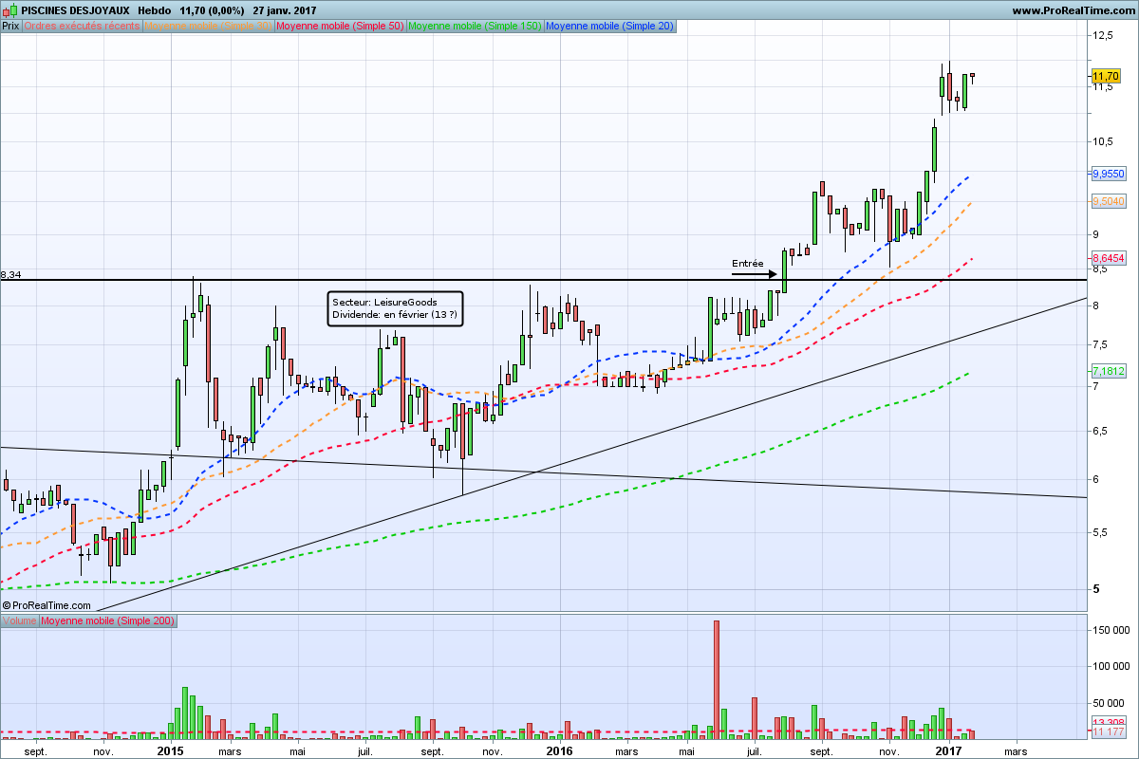The height and width of the screenshot is (759, 1139).
Task: Open Moyenne mobile (Simple 50) settings
Action: pyautogui.click(x=339, y=26)
